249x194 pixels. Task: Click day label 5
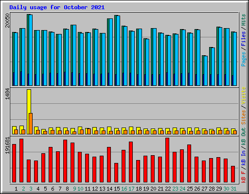point(45,189)
